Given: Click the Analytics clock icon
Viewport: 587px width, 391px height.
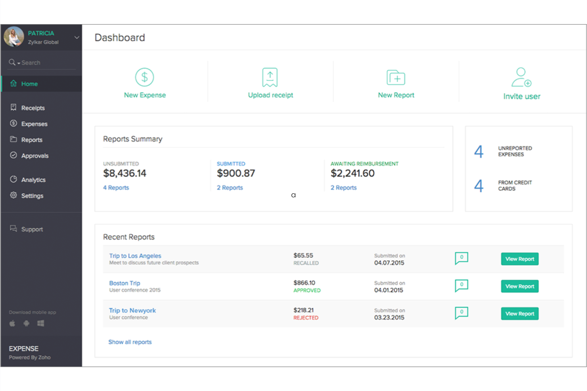Looking at the screenshot, I should [13, 179].
